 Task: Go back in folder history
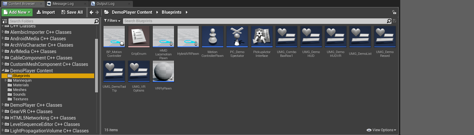coord(92,12)
